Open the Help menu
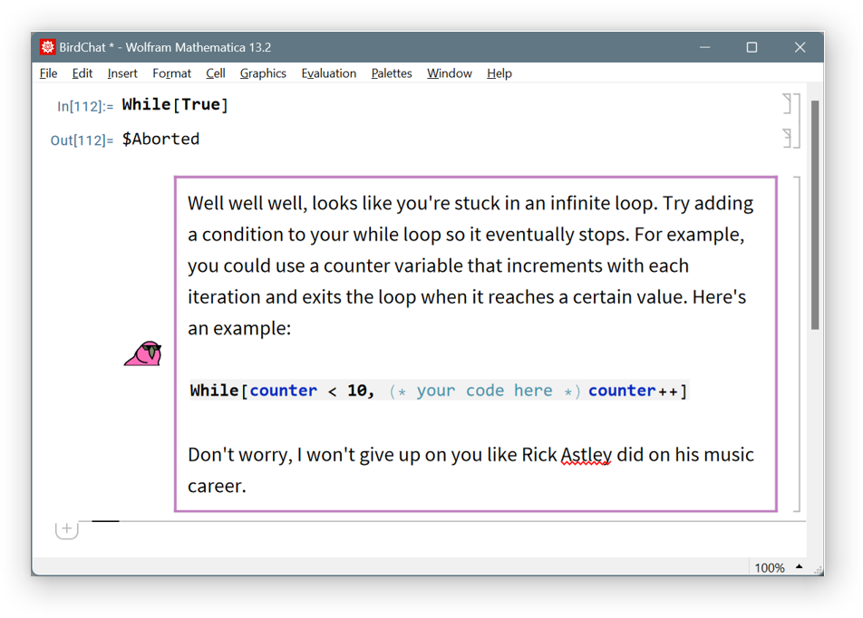The width and height of the screenshot is (863, 618). coord(499,73)
